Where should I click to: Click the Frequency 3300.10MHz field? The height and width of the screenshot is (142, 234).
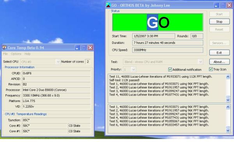pyautogui.click(x=56, y=95)
